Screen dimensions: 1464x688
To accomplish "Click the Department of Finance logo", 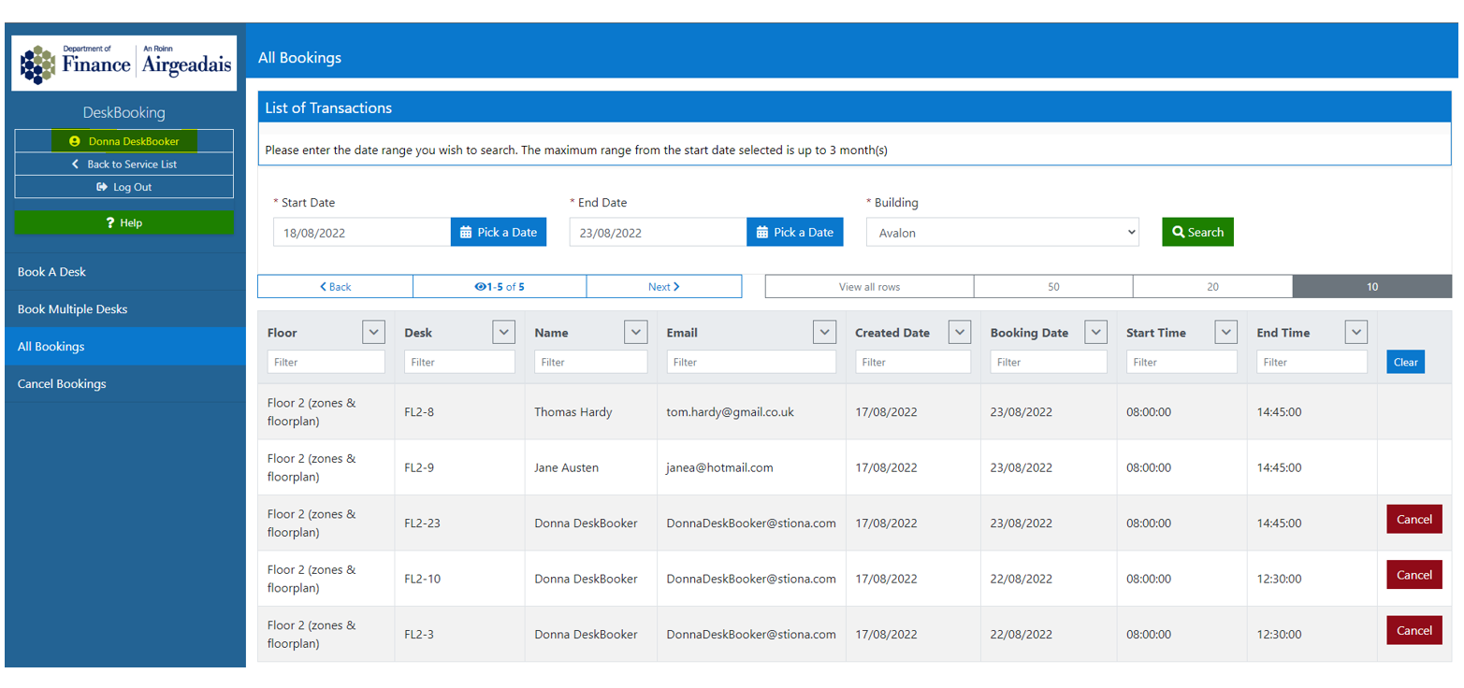I will (x=123, y=63).
